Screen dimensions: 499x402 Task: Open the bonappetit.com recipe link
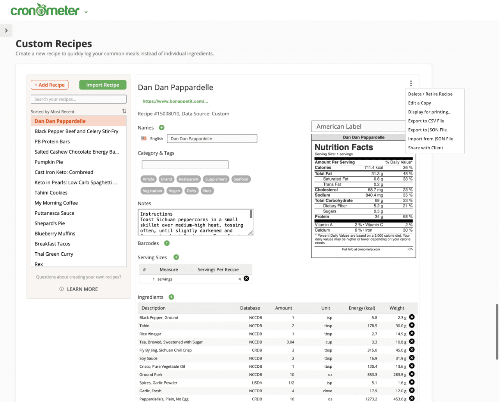point(175,101)
